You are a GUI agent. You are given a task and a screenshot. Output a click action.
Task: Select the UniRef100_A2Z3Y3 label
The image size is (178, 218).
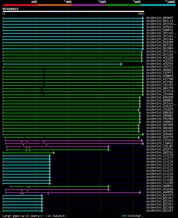160,61
